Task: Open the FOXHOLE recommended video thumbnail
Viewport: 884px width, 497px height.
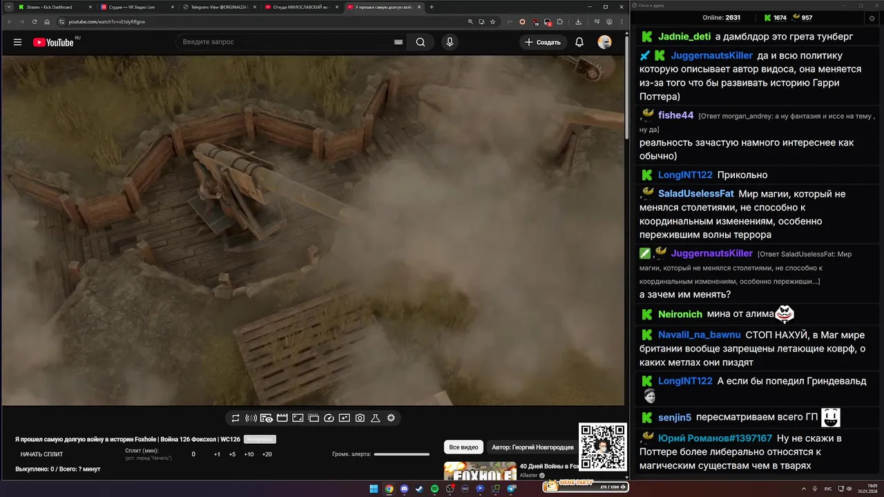Action: pos(480,471)
